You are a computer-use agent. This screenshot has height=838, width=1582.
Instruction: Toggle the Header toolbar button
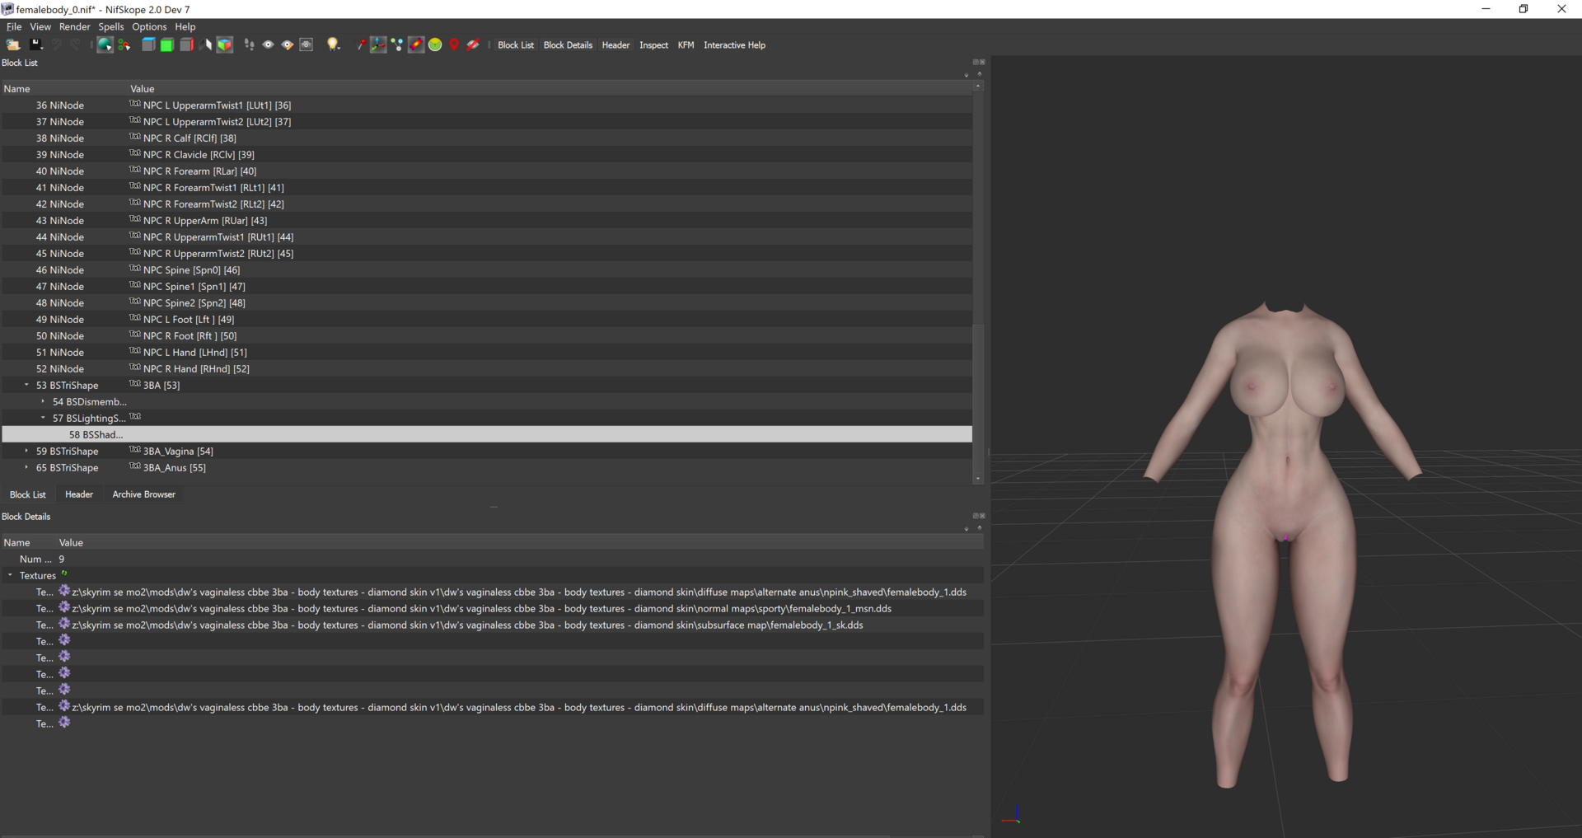[x=615, y=45]
